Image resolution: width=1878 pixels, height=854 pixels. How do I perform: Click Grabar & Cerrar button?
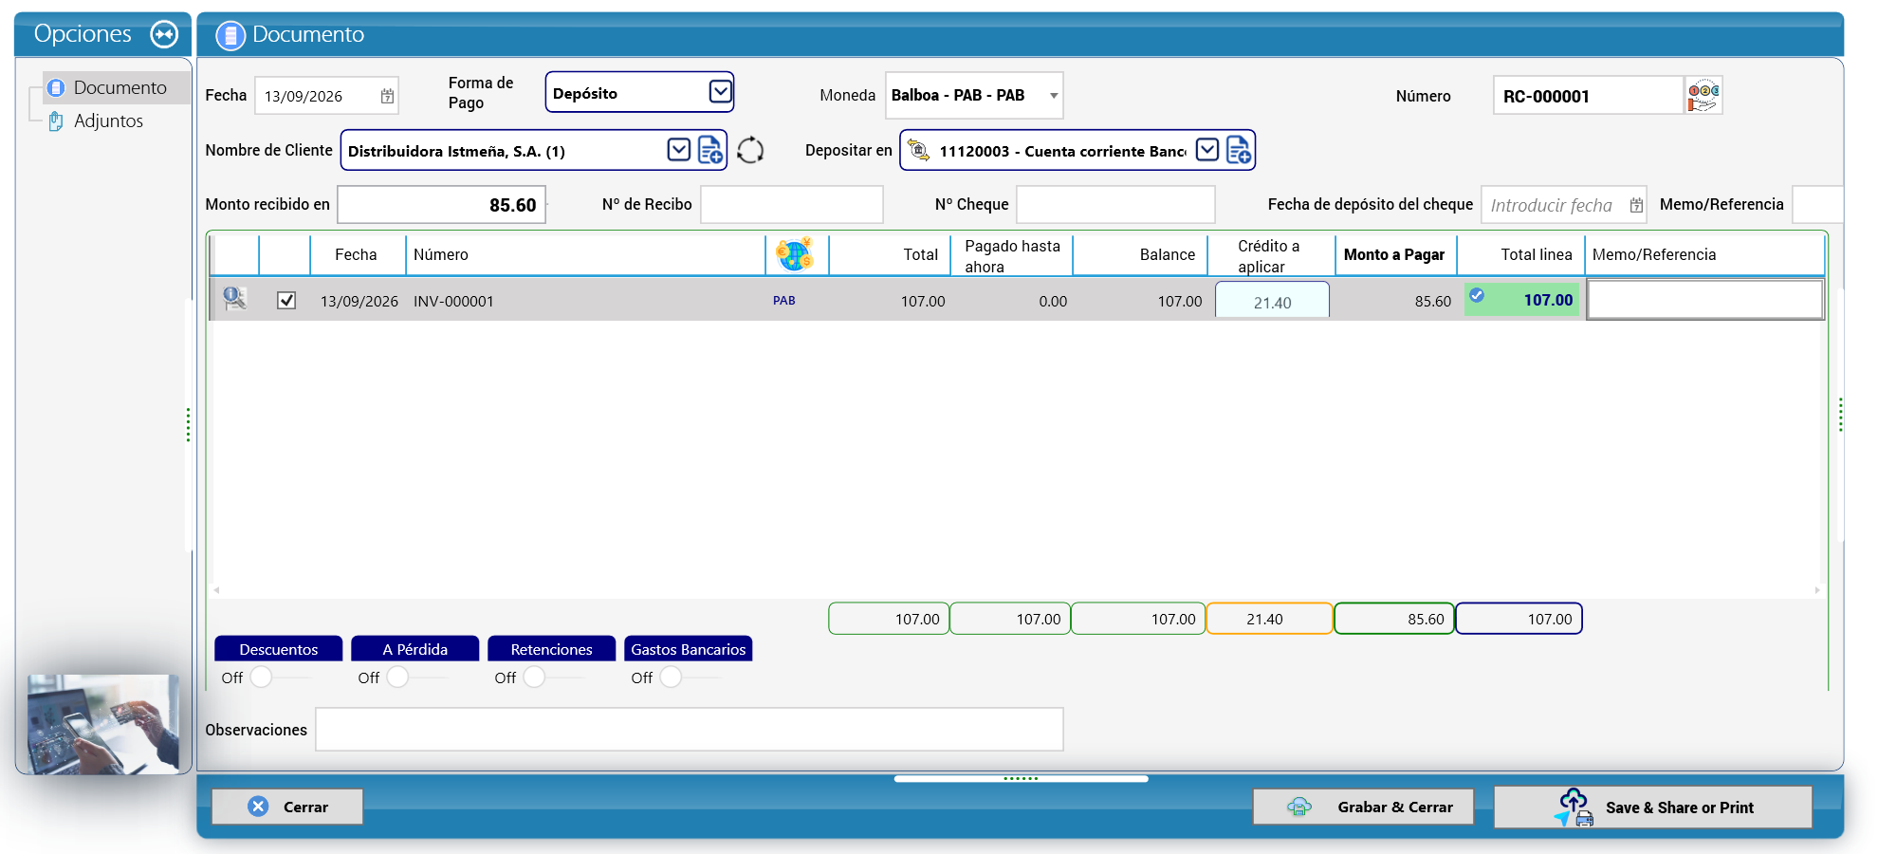pos(1363,807)
